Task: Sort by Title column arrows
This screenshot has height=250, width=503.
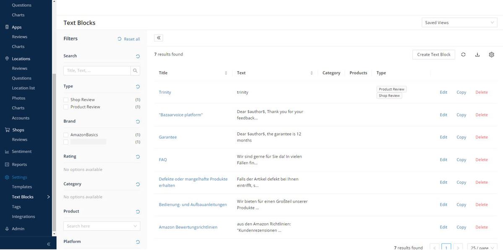Action: pos(226,73)
